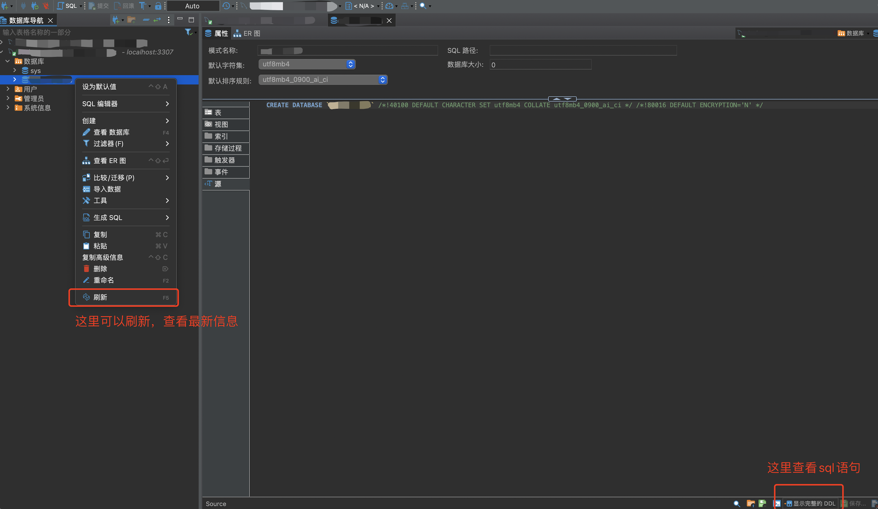Open the 表 side tab

(226, 113)
